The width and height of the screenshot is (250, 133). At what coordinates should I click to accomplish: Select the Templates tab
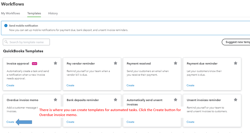coord(34,13)
